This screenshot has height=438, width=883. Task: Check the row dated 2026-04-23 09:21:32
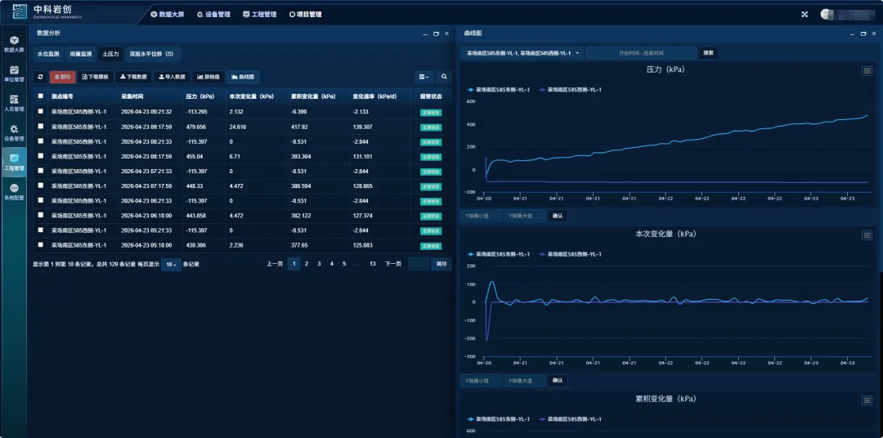[x=41, y=112]
